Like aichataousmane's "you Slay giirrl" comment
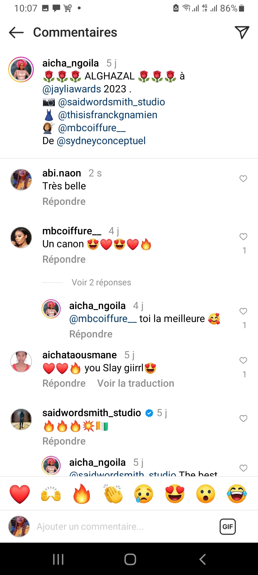The image size is (258, 575). 243,360
